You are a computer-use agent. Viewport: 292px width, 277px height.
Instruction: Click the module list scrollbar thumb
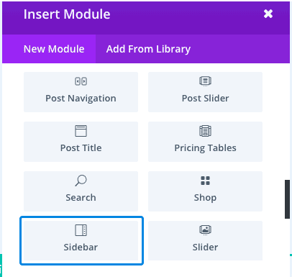coord(287,199)
